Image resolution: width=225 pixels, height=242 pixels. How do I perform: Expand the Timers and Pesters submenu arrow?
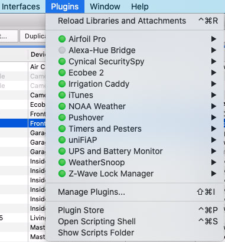coord(214,129)
